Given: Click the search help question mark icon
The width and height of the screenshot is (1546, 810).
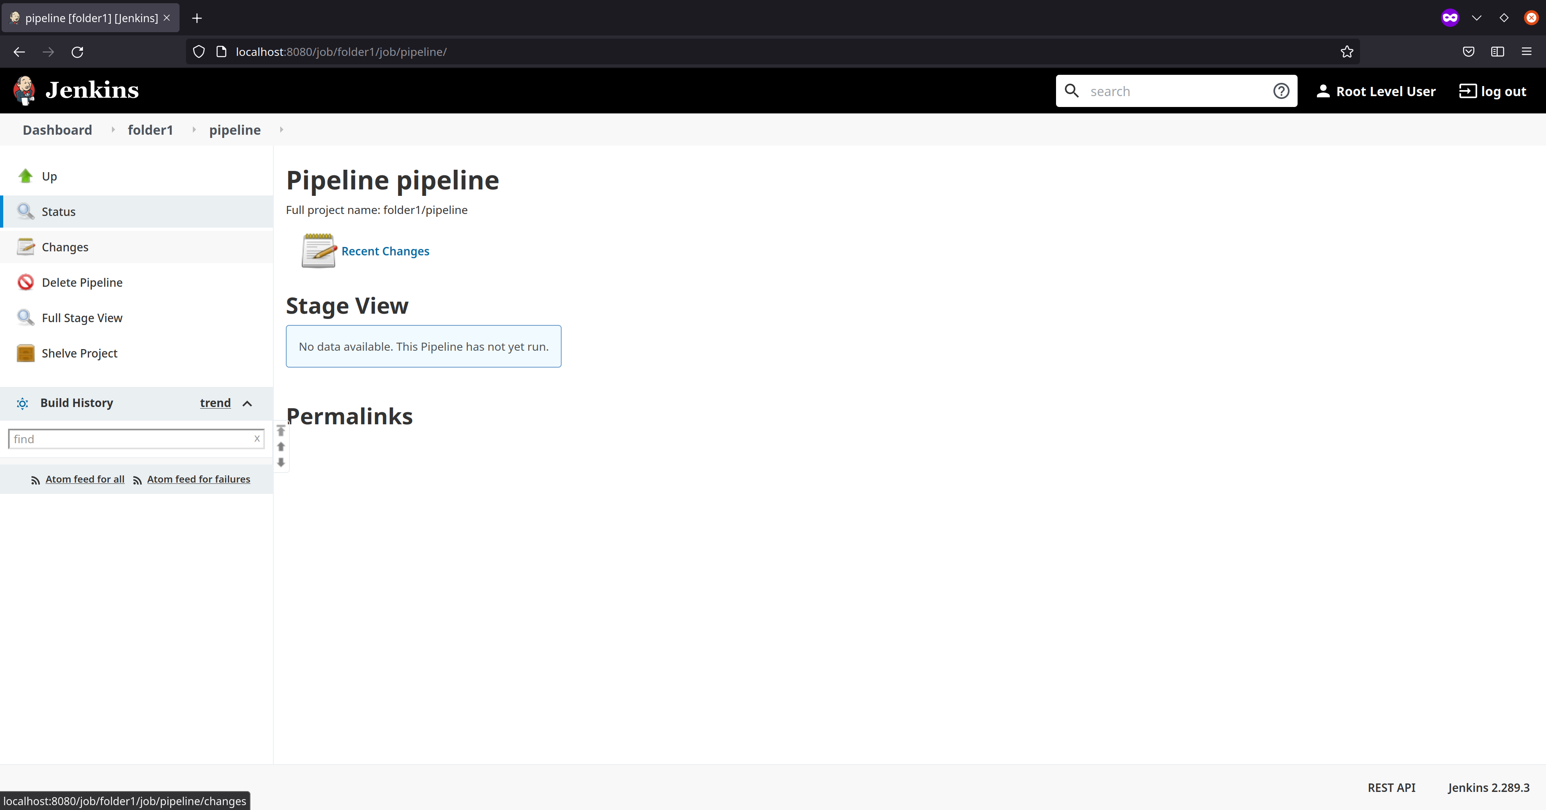Looking at the screenshot, I should [1281, 90].
